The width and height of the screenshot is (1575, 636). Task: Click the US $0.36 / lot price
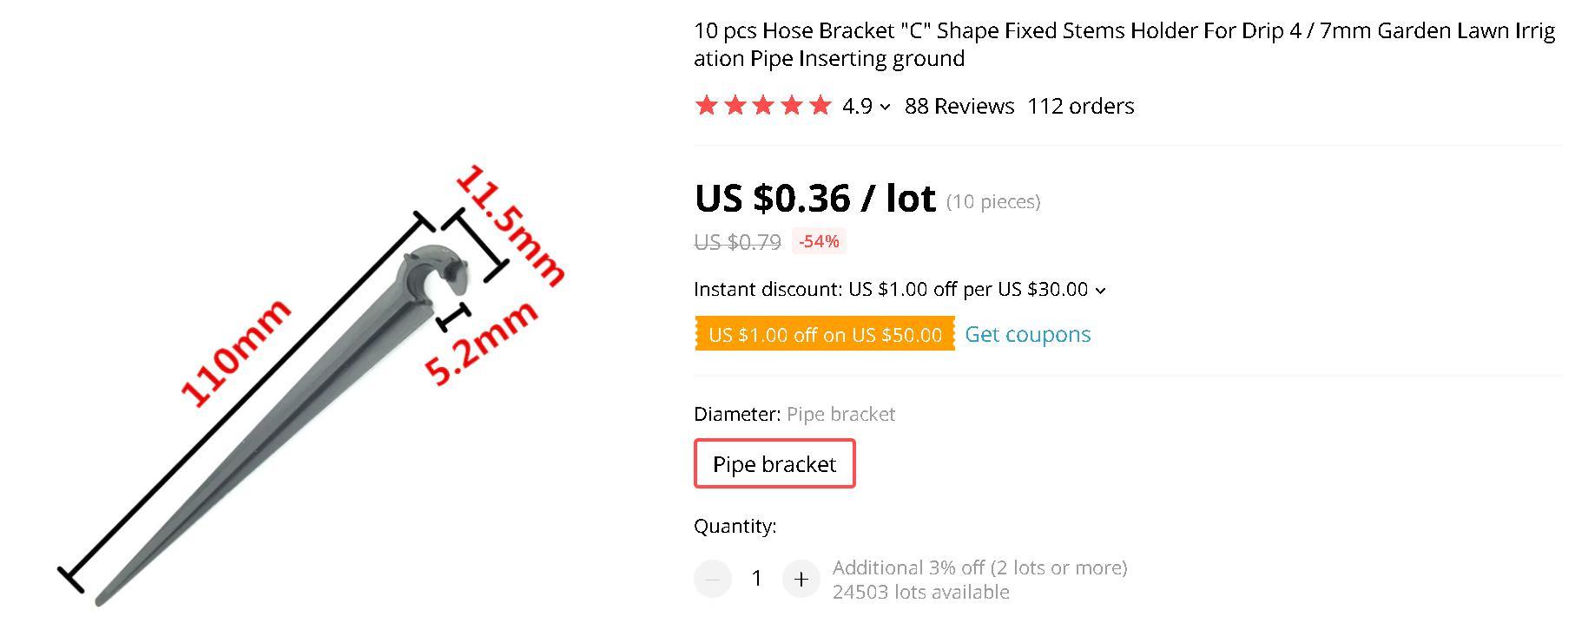coord(814,199)
